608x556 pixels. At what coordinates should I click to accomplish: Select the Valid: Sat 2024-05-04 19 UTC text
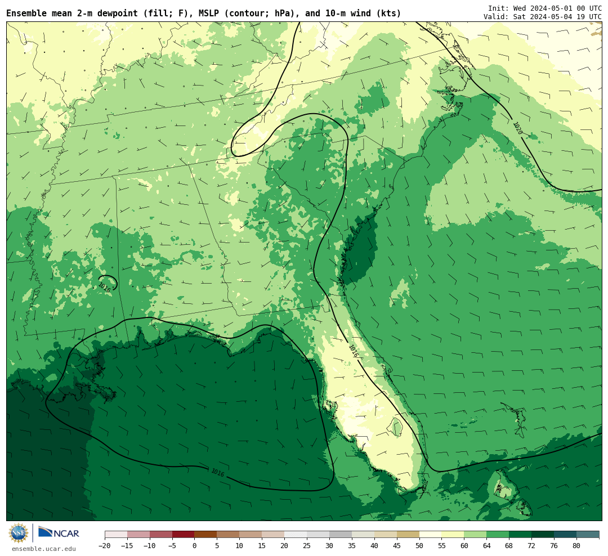pyautogui.click(x=543, y=17)
